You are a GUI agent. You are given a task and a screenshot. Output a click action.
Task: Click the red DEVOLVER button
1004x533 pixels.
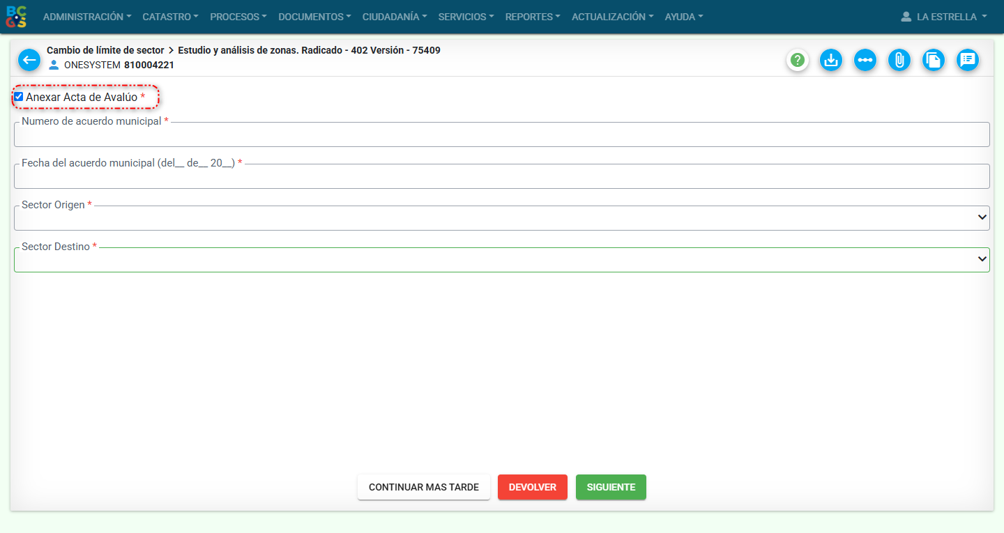[533, 487]
